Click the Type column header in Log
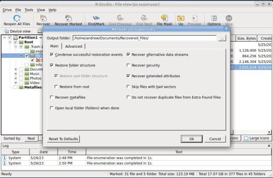This screenshot has height=178, width=273. [x=15, y=152]
